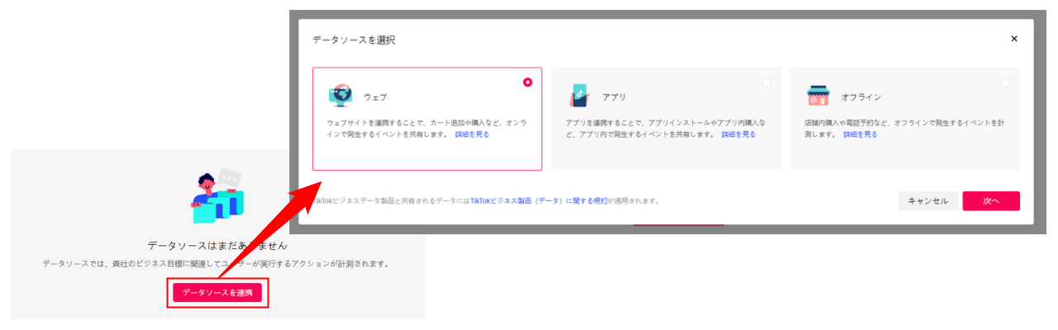Open 詳細を見る link in the オフライン card

point(860,134)
